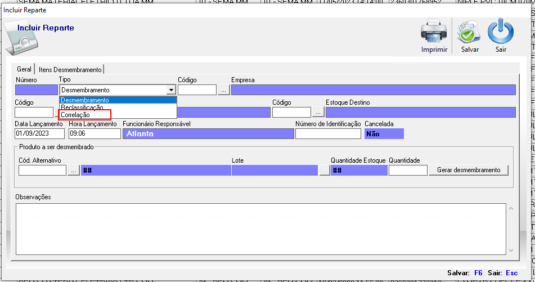Open the Empresa Código lookup button

click(x=223, y=90)
